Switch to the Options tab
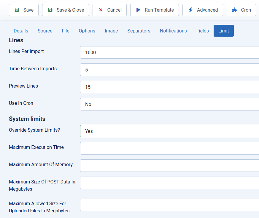 [x=87, y=31]
